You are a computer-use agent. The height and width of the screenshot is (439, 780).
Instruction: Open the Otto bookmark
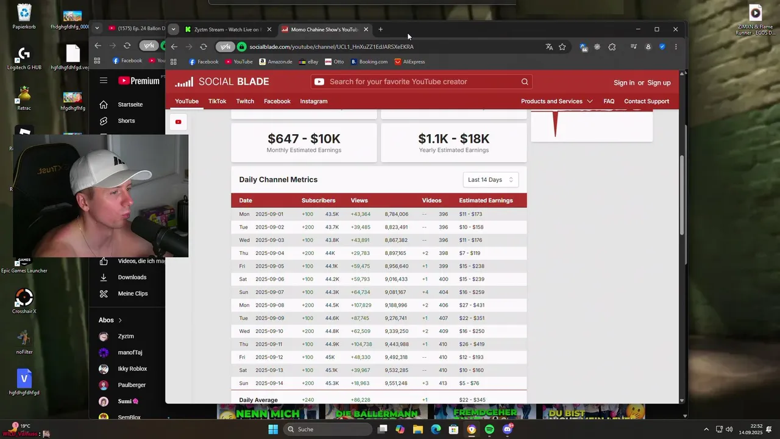[335, 62]
